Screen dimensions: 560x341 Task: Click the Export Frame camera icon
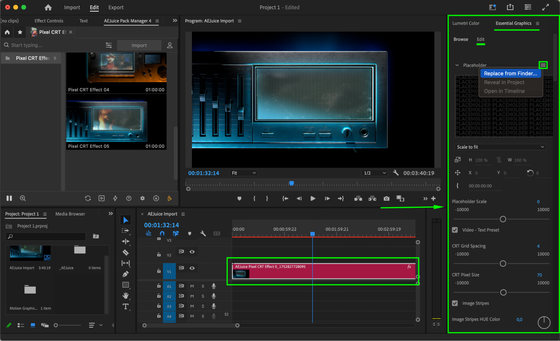[x=386, y=198]
